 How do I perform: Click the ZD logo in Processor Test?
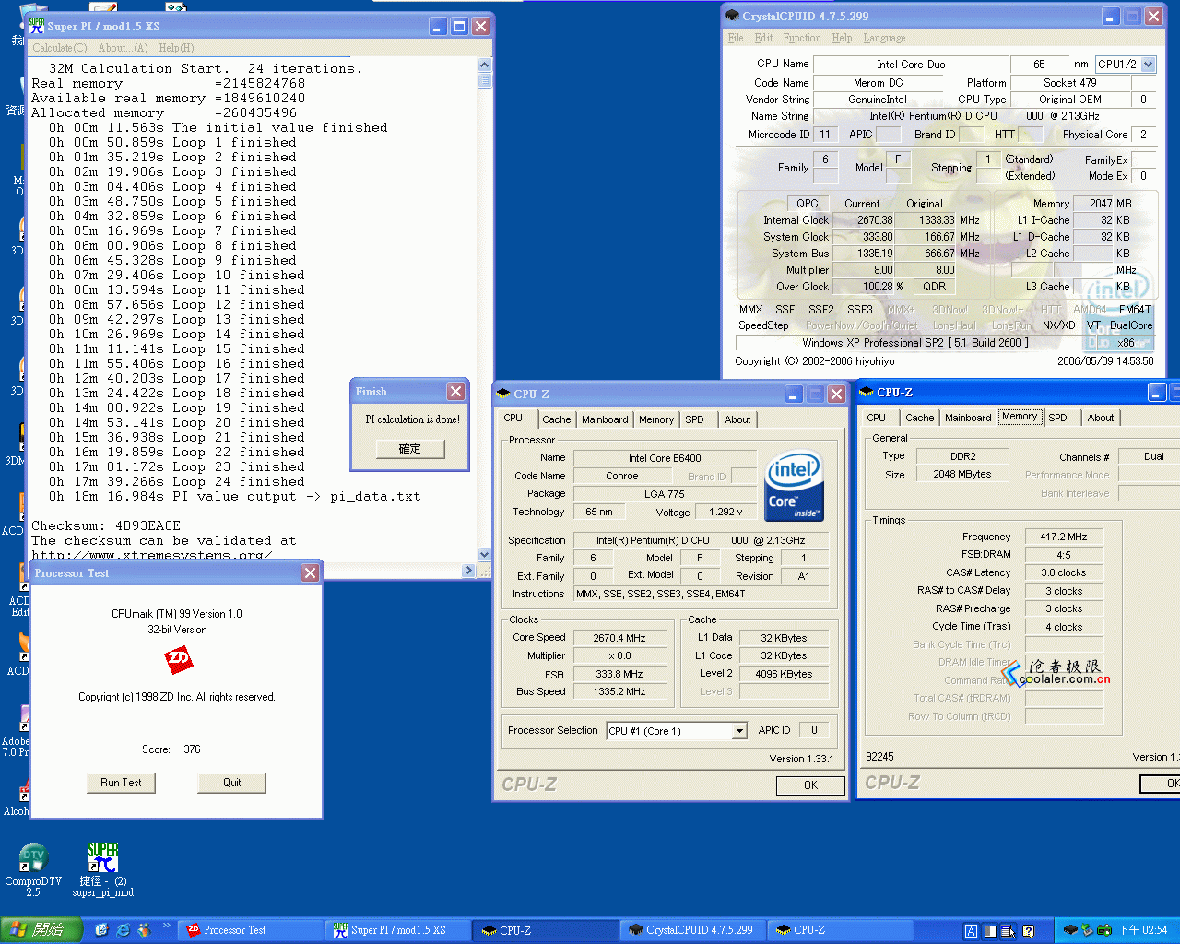[178, 659]
